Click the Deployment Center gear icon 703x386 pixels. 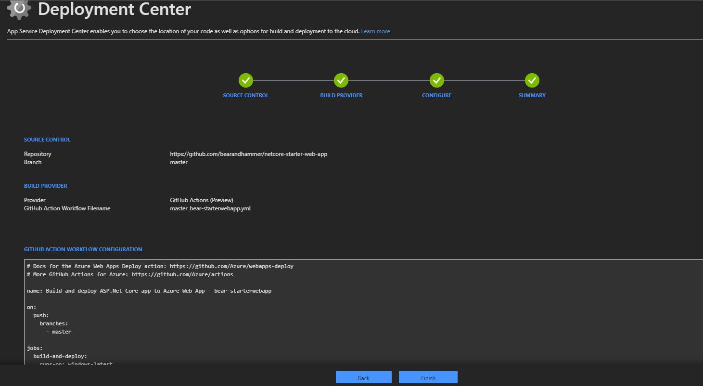pos(19,10)
